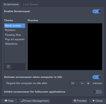The width and height of the screenshot is (106, 104).
Task: Open the theme configuration icon below the list
Action: pos(8,67)
